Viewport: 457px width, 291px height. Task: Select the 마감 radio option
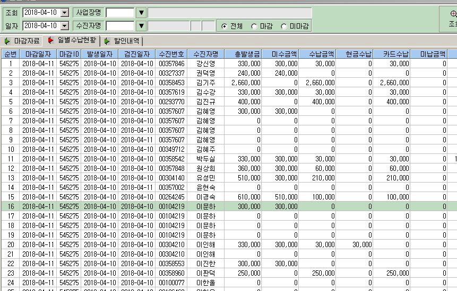[254, 26]
